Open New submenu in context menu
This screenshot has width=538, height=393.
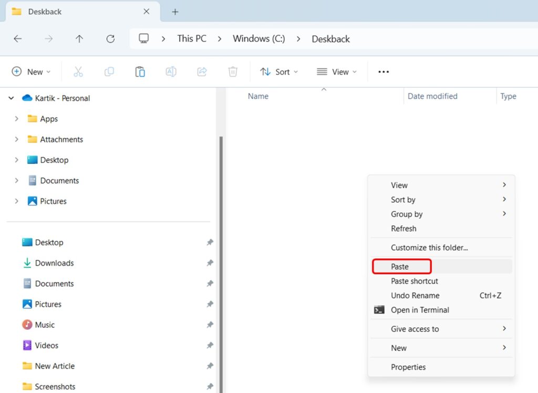coord(441,348)
